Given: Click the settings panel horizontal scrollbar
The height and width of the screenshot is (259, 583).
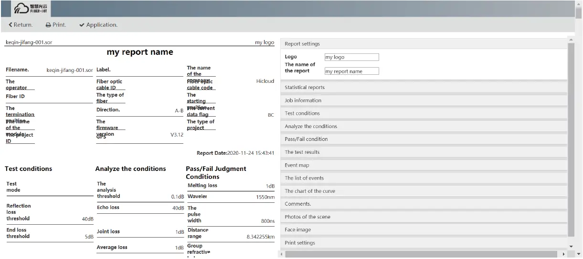Looking at the screenshot, I should click(420, 254).
